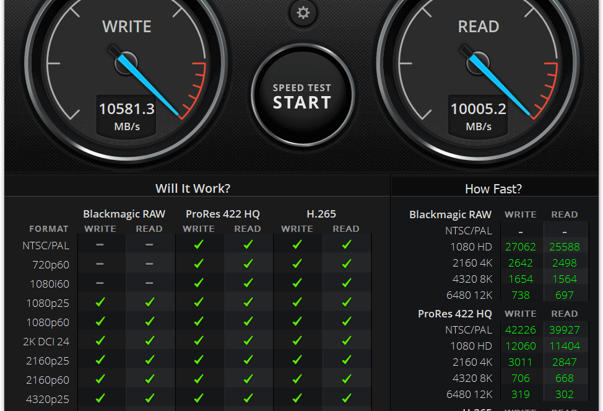Select the 2160p25 format row label
This screenshot has height=411, width=603.
click(x=48, y=361)
